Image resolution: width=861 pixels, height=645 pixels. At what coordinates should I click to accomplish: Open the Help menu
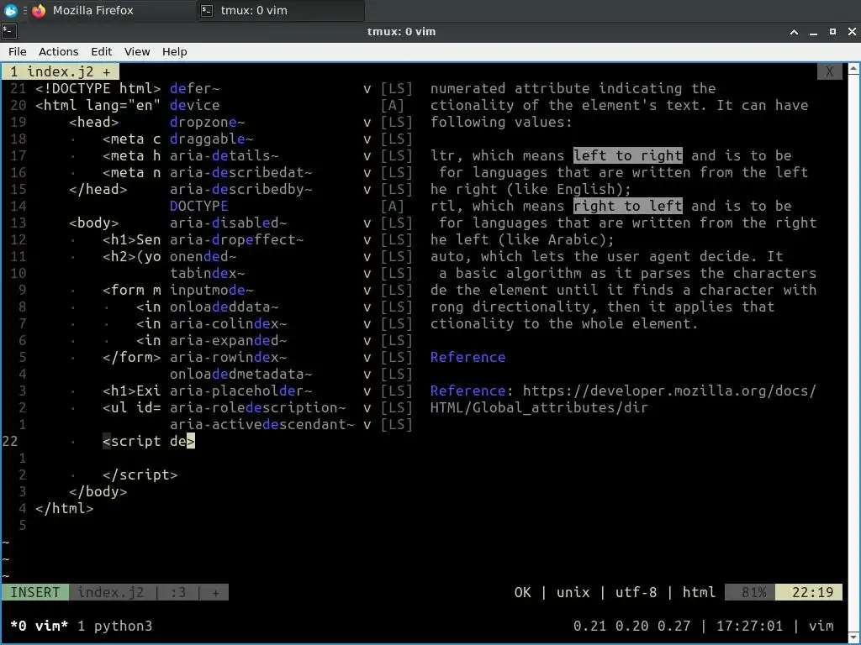[x=174, y=51]
